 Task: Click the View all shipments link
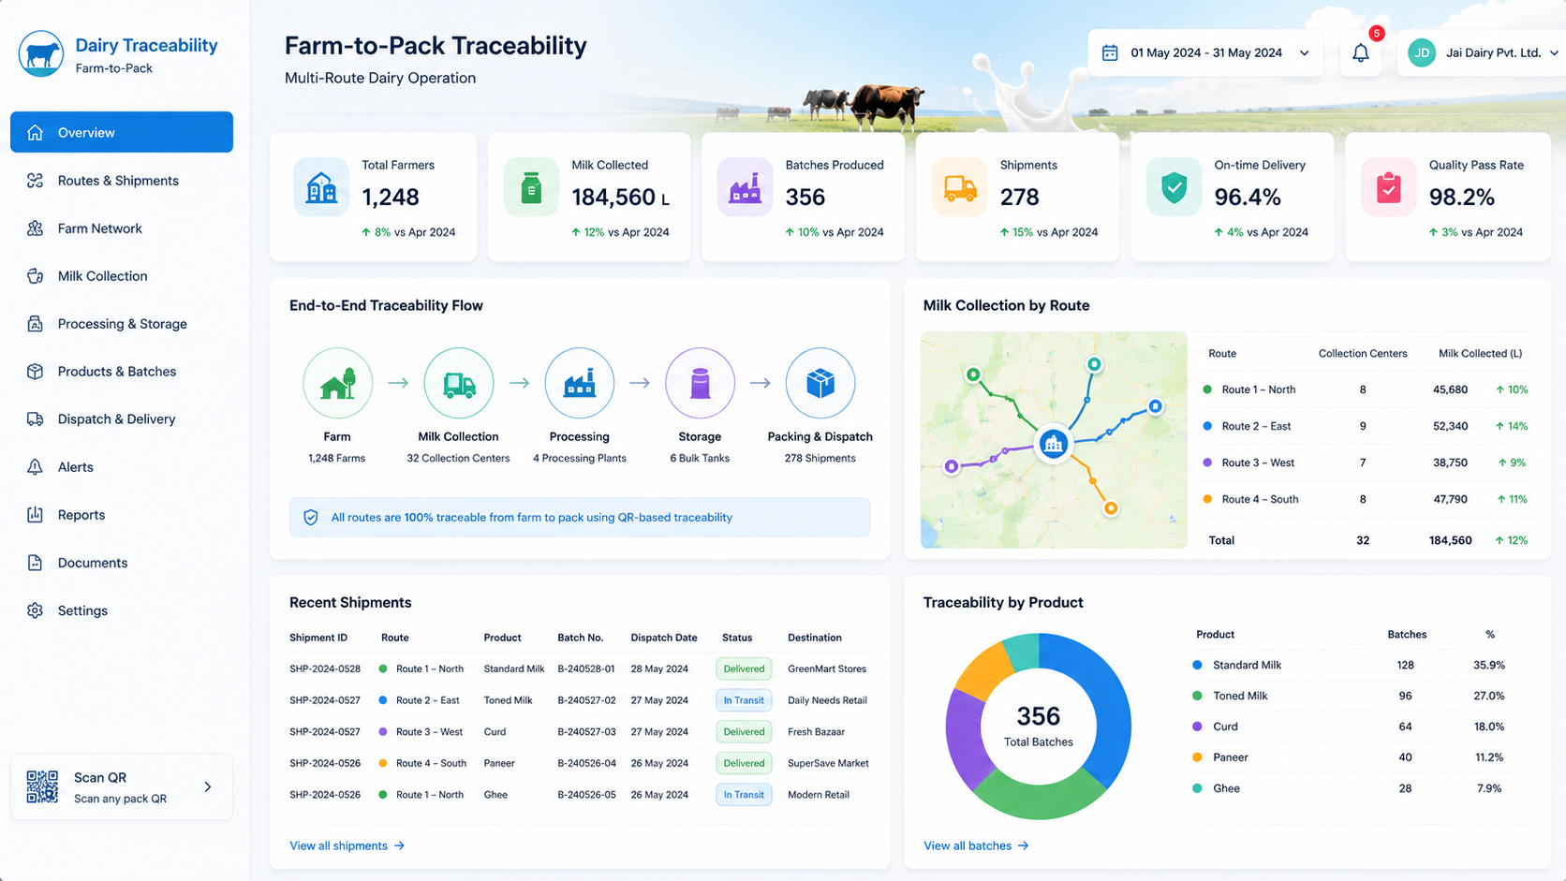click(x=347, y=845)
